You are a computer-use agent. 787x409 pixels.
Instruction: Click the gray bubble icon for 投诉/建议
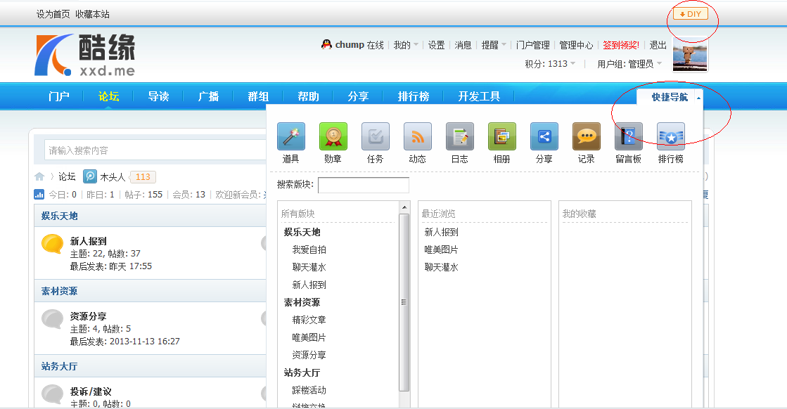52,394
